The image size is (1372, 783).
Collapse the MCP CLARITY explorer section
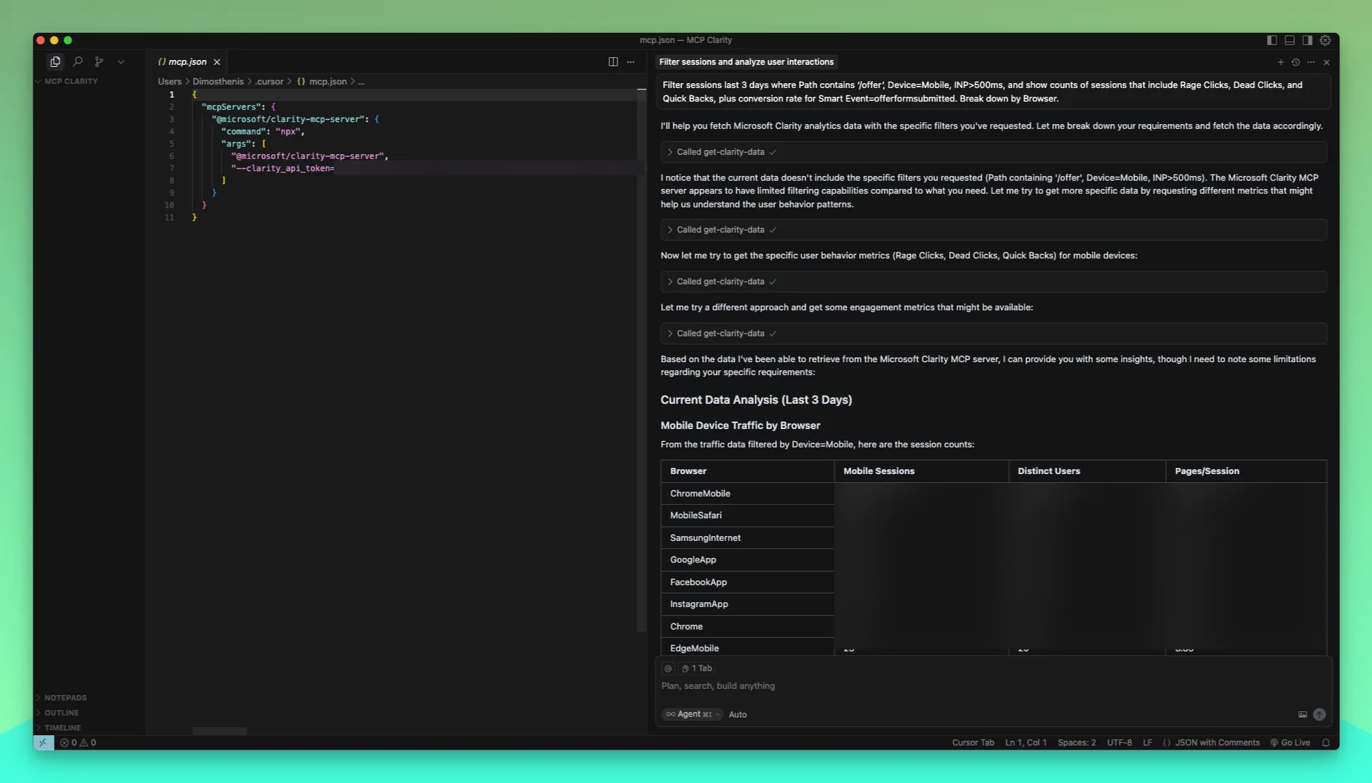tap(71, 81)
